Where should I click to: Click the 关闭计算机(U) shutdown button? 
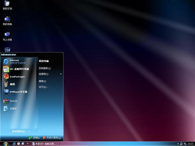pyautogui.click(x=52, y=138)
